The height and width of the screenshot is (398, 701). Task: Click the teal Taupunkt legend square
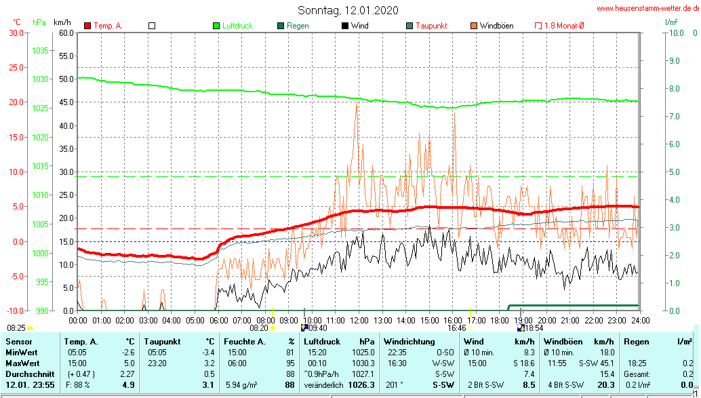point(409,26)
